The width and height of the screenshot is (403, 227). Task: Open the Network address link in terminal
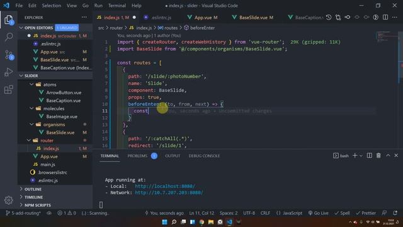(x=169, y=192)
